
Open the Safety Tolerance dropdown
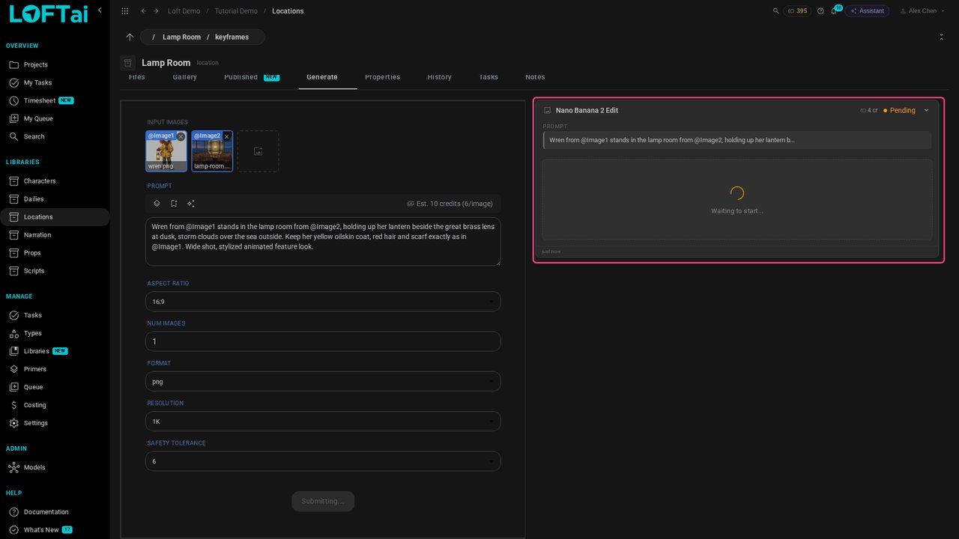point(323,461)
